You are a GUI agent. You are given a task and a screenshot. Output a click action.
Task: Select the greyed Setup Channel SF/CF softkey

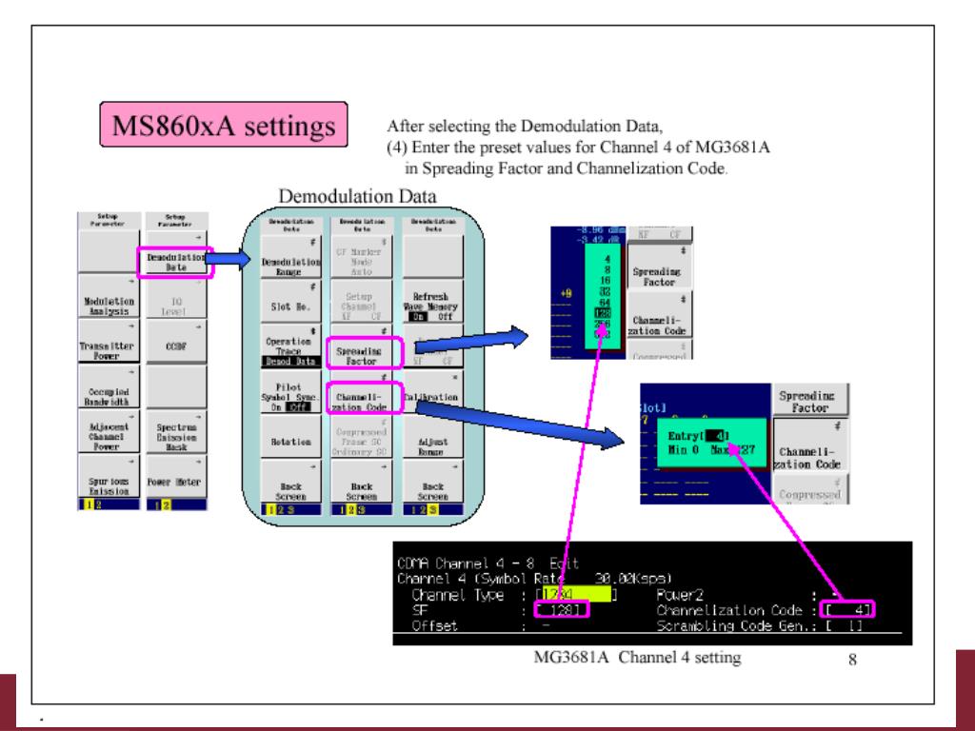coord(361,302)
